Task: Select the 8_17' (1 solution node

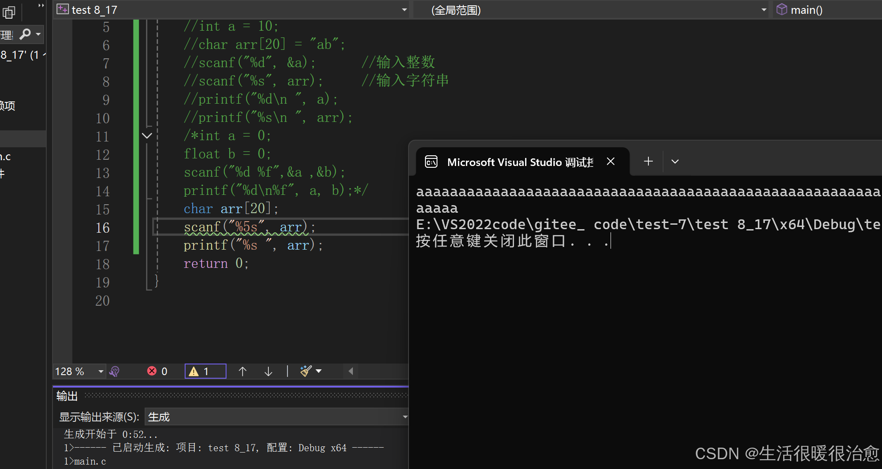Action: click(x=22, y=55)
